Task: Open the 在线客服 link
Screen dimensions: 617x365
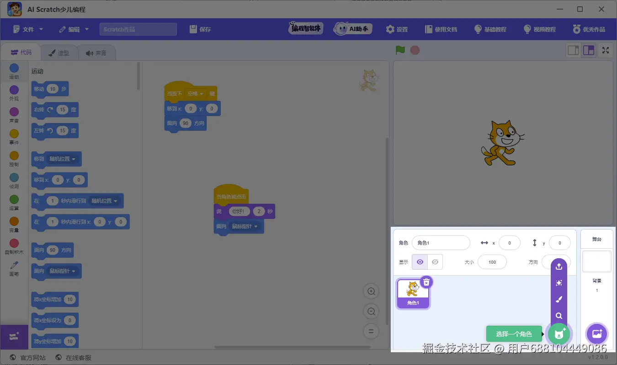Action: (73, 358)
